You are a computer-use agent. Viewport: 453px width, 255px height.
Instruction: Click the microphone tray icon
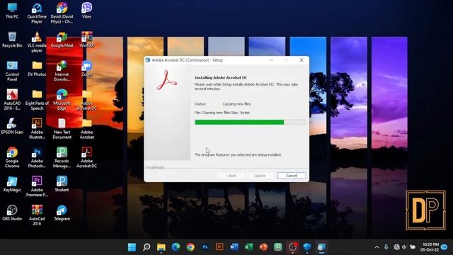tap(386, 247)
